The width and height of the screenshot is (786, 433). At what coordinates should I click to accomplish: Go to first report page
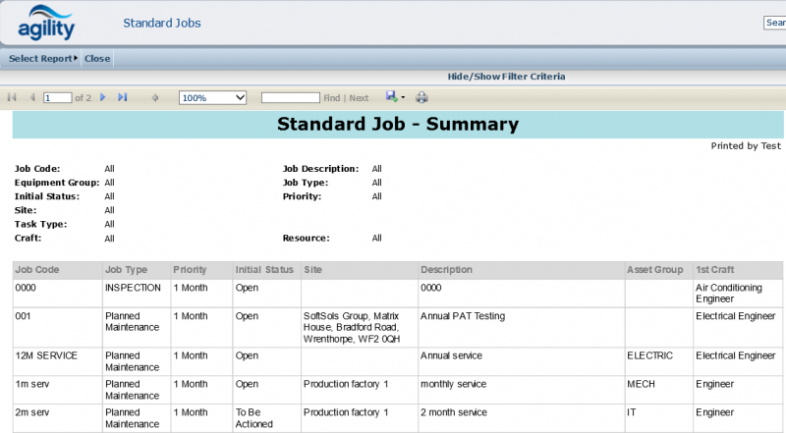pyautogui.click(x=12, y=97)
